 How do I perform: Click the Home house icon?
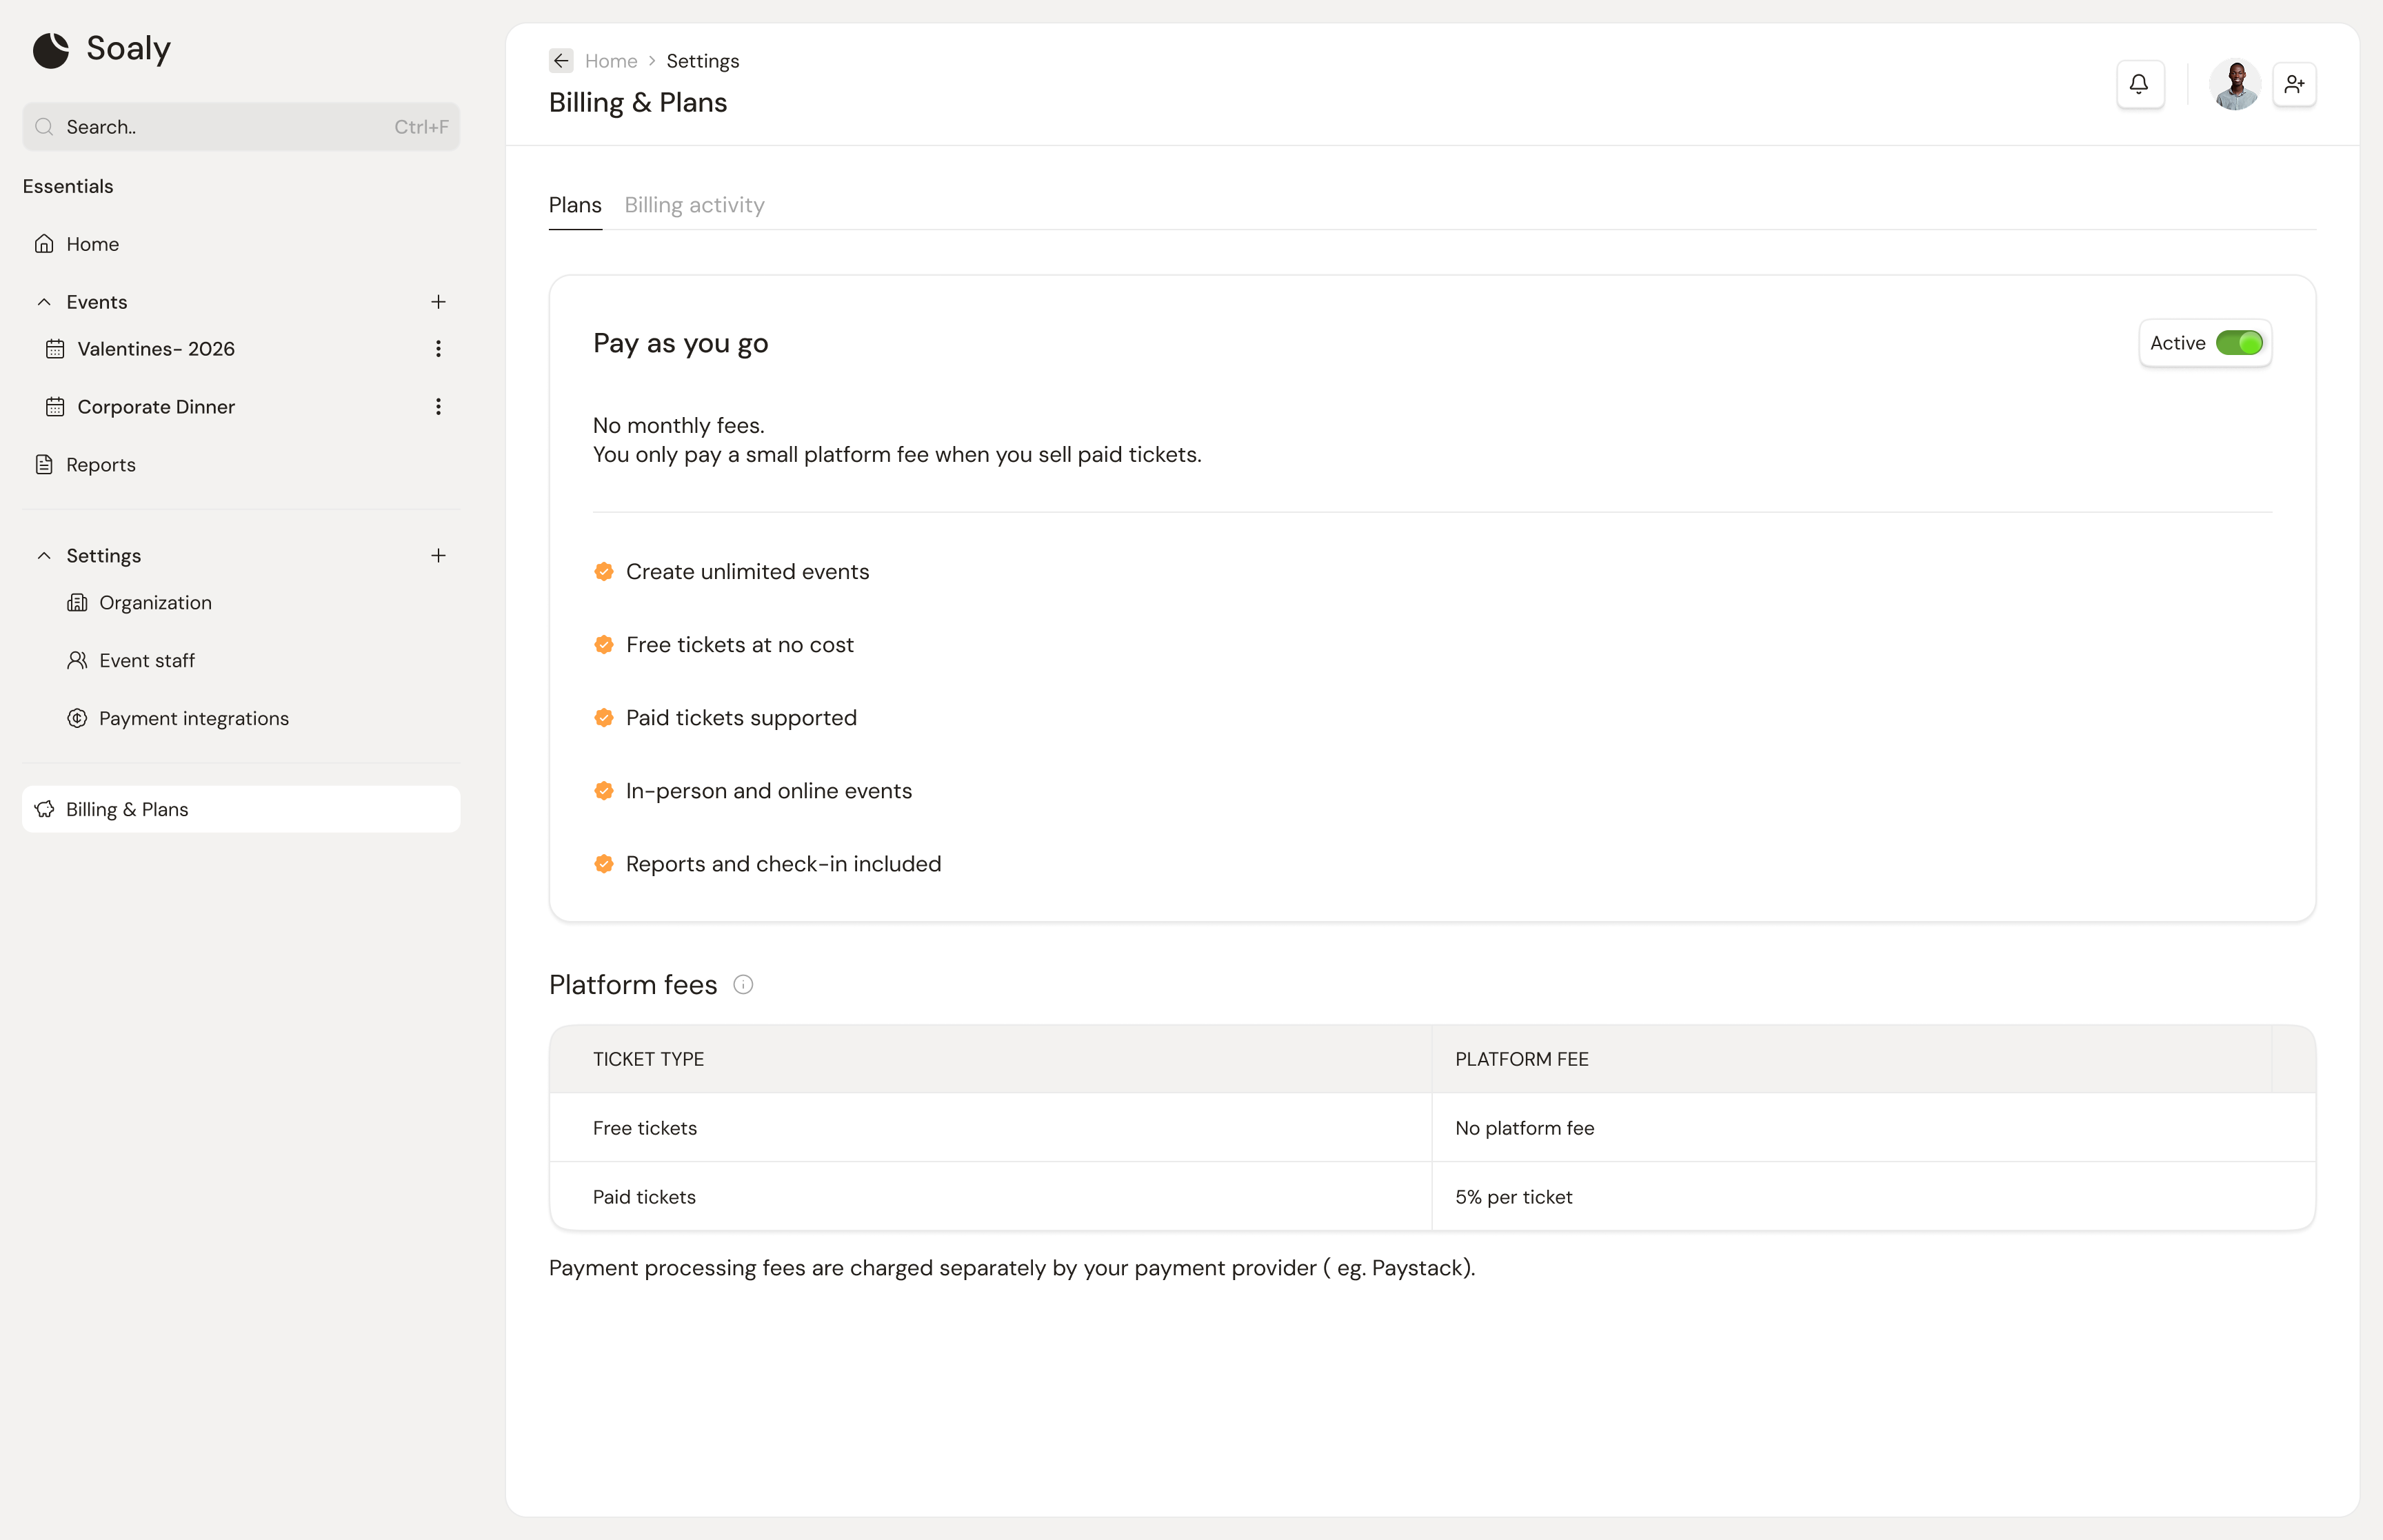pyautogui.click(x=44, y=244)
